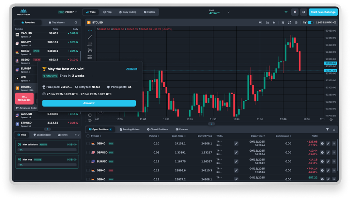The width and height of the screenshot is (351, 200).
Task: Expand the PROP 703077 account dropdown
Action: click(x=76, y=12)
